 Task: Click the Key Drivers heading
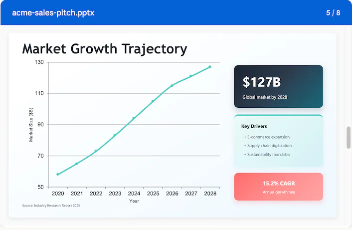[254, 126]
